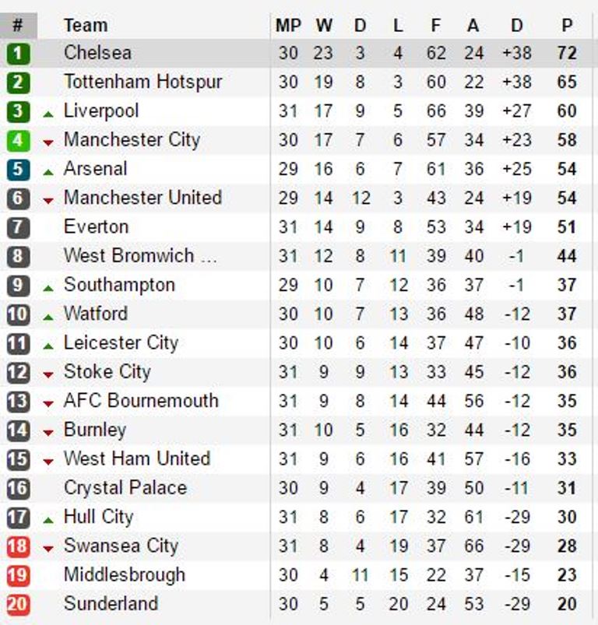Click the light green rank 4 badge
This screenshot has height=625, width=598.
coord(19,140)
